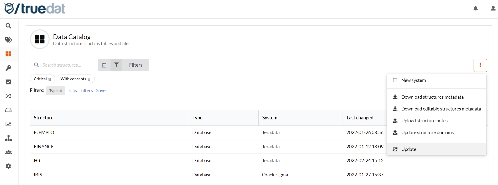Focus the Search structures input field
The width and height of the screenshot is (498, 185).
(x=68, y=65)
